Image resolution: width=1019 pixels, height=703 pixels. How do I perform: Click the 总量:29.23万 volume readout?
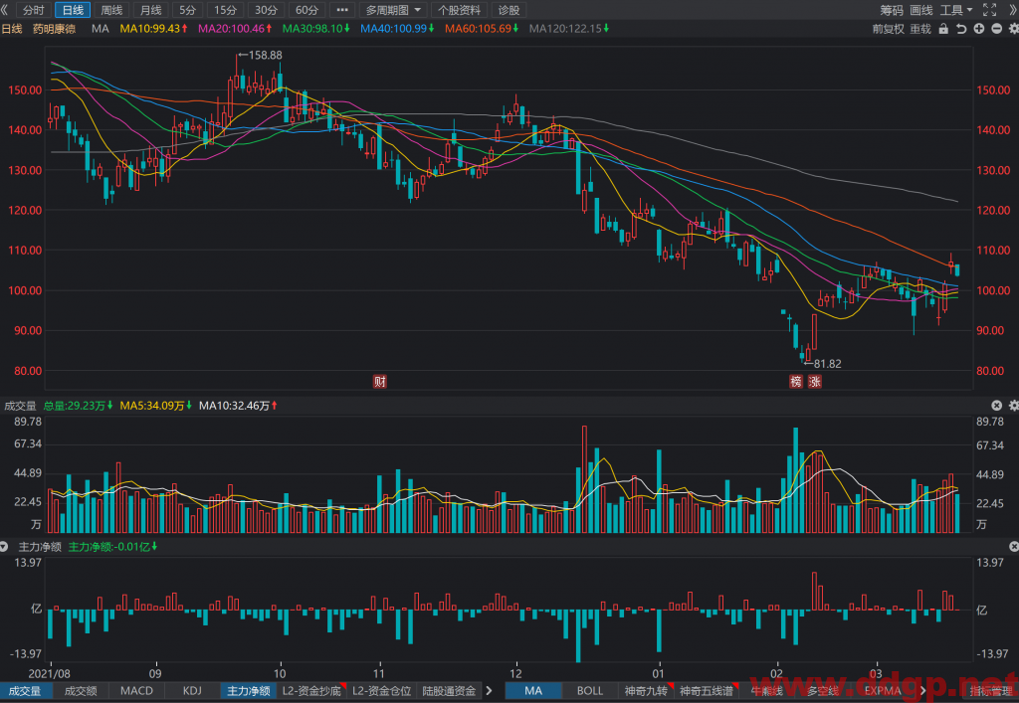click(x=78, y=406)
